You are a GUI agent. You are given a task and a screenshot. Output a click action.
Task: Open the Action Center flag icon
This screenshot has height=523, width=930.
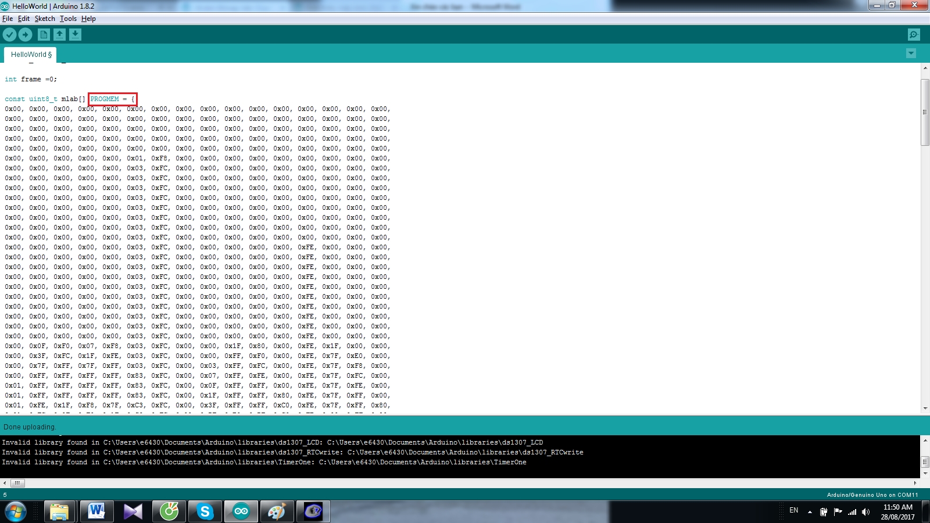click(x=838, y=512)
